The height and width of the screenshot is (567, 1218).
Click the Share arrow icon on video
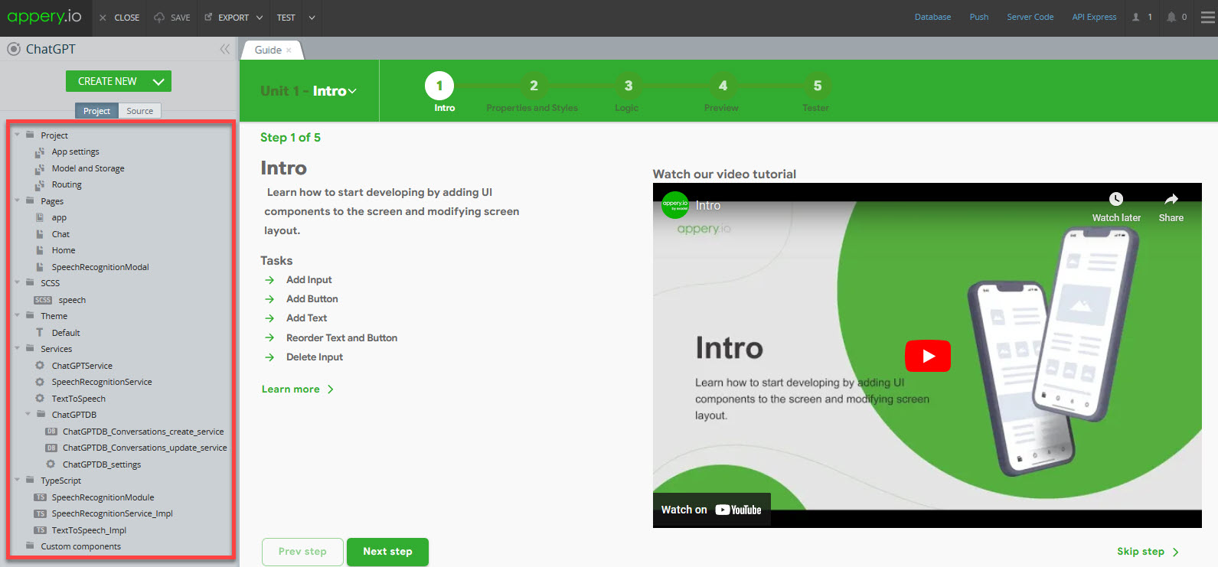1171,199
